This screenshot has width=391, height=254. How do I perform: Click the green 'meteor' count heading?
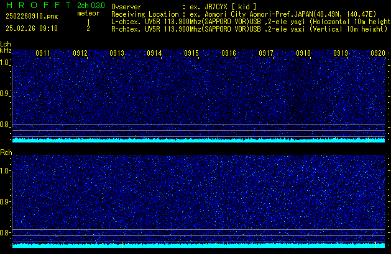[88, 13]
